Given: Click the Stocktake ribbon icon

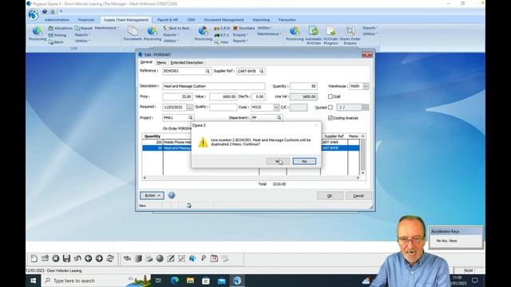Looking at the screenshot, I should (x=244, y=29).
